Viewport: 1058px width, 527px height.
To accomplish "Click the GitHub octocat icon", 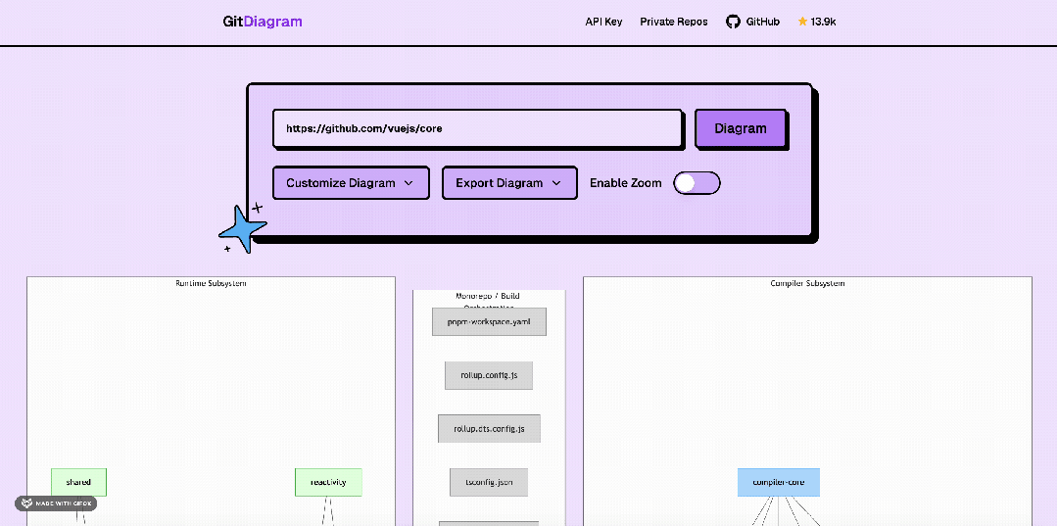I will coord(733,22).
